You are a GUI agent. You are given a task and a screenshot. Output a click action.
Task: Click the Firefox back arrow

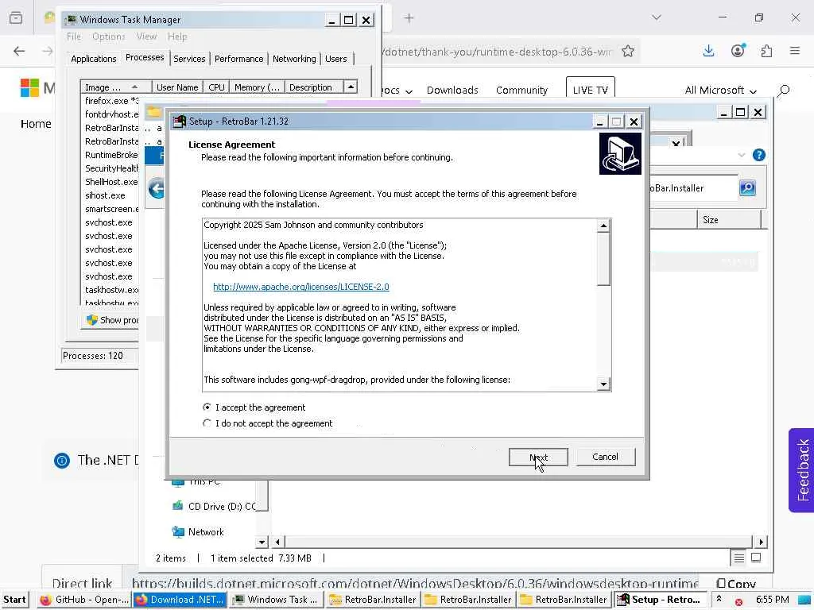pos(19,51)
